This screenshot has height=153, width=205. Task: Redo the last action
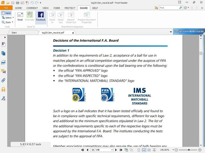pyautogui.click(x=37, y=3)
